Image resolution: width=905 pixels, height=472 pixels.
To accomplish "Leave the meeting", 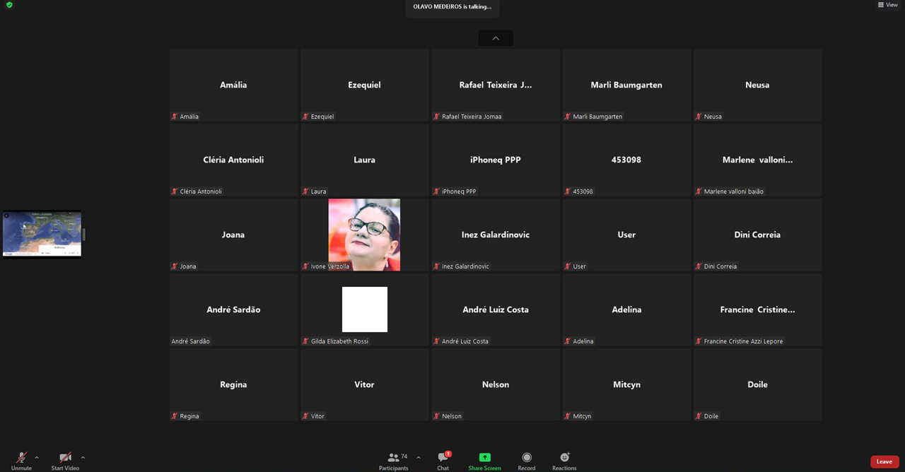I will (884, 461).
